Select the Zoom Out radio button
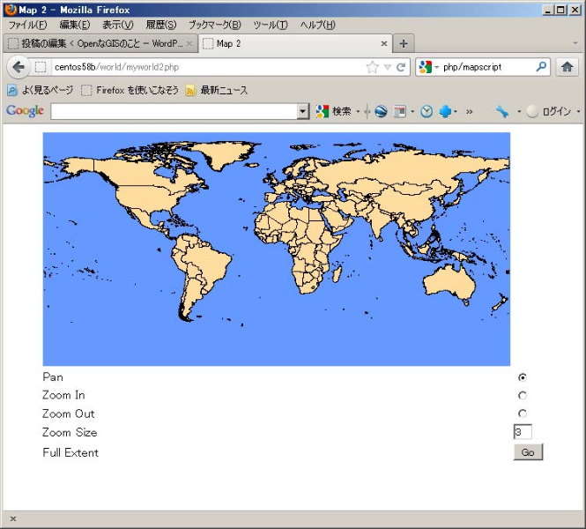The image size is (586, 529). (523, 414)
